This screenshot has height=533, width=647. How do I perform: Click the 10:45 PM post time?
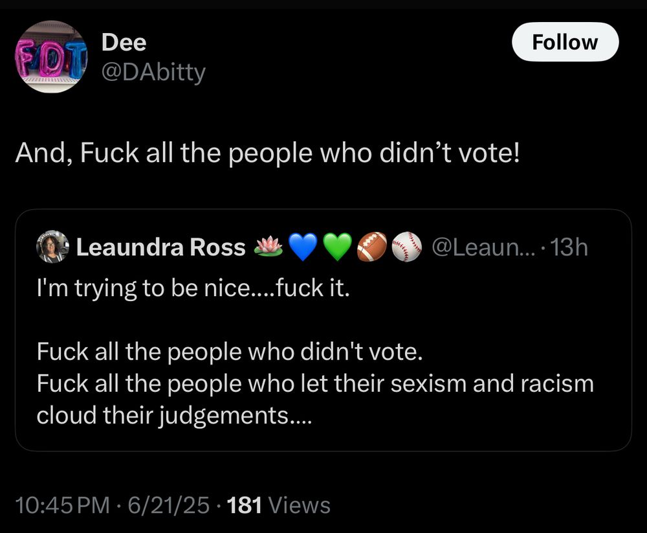pyautogui.click(x=62, y=505)
